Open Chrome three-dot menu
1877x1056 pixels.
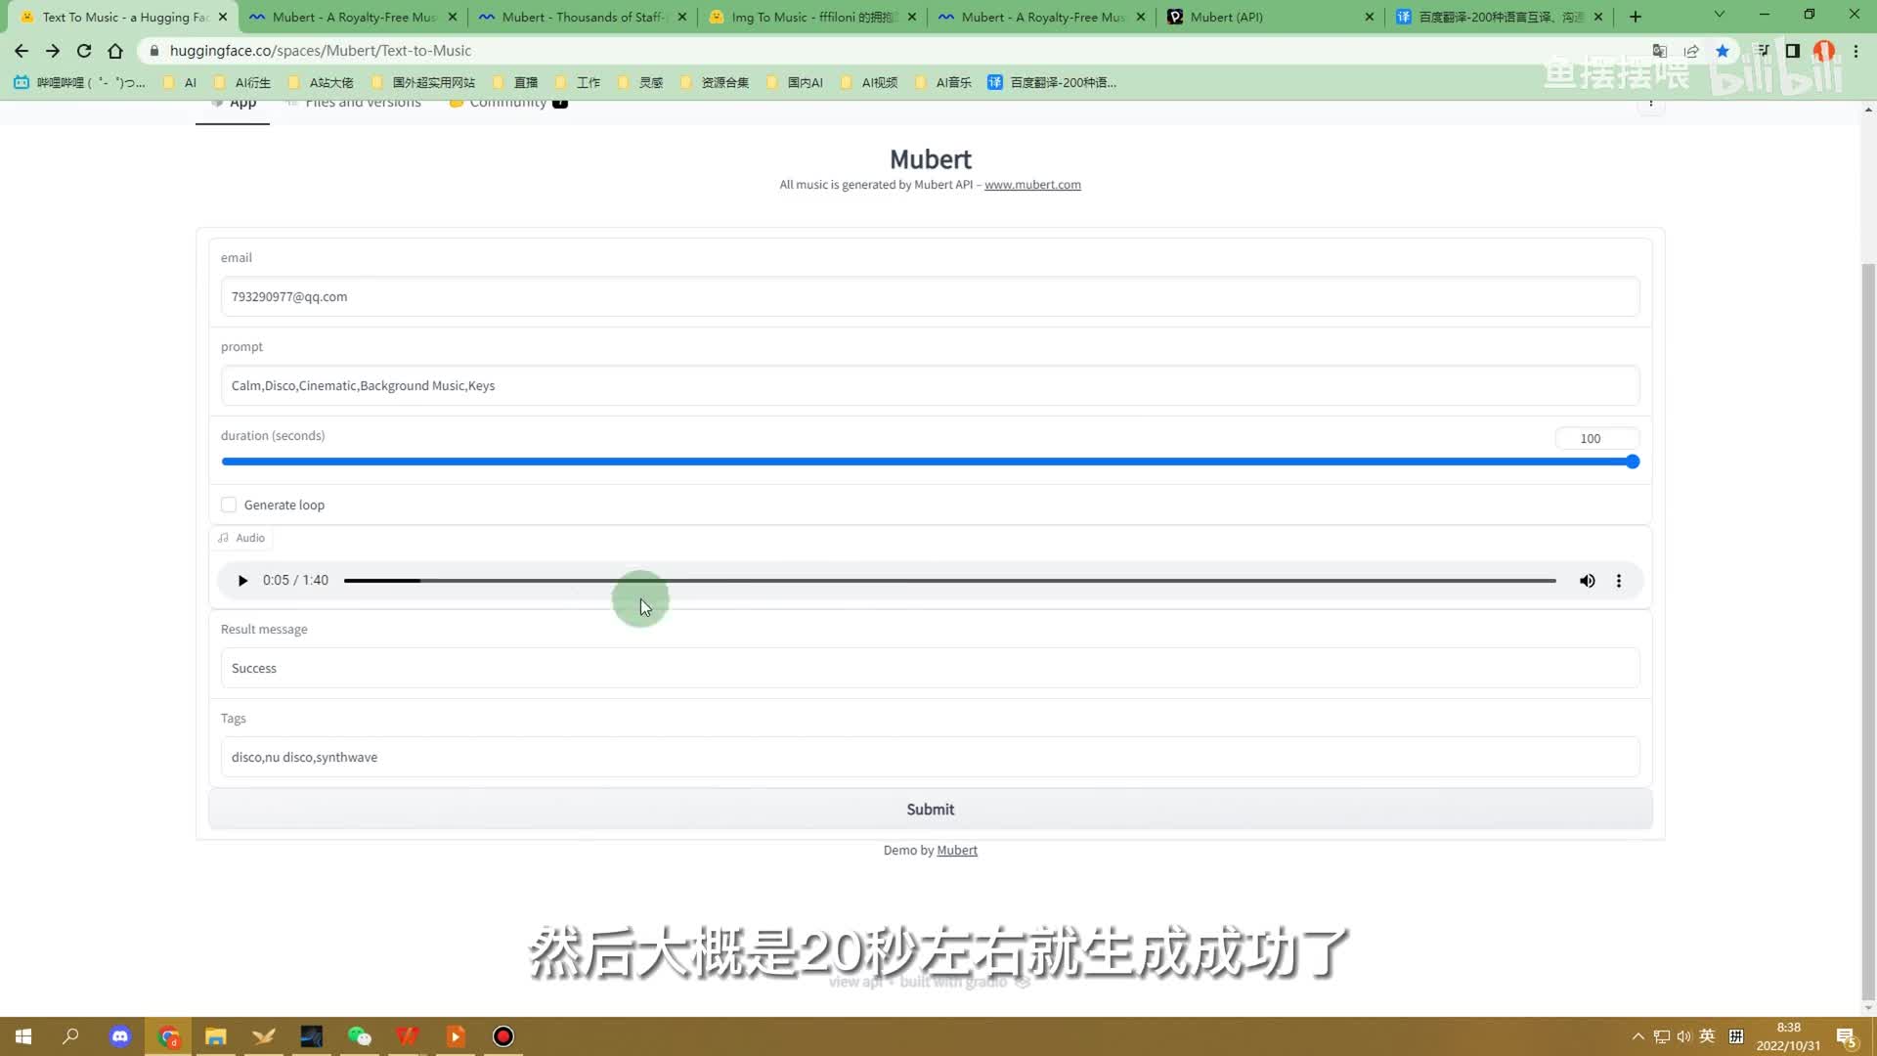1855,51
